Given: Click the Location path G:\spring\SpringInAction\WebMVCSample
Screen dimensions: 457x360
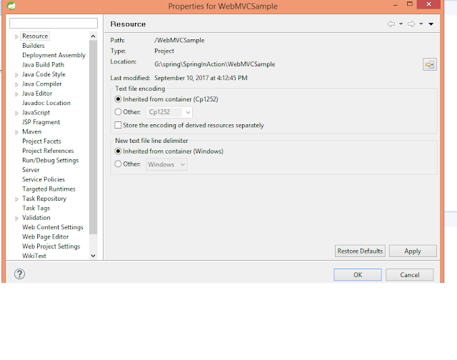Looking at the screenshot, I should [x=214, y=64].
